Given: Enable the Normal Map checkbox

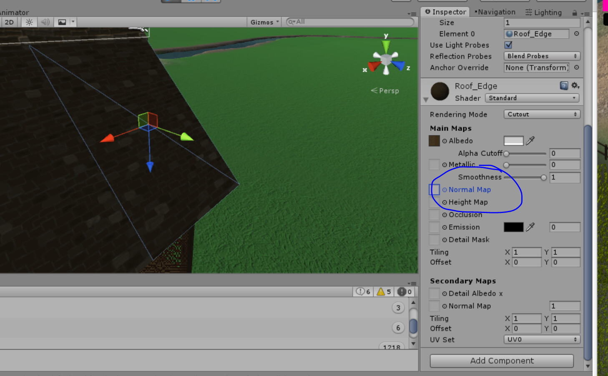Looking at the screenshot, I should tap(434, 190).
